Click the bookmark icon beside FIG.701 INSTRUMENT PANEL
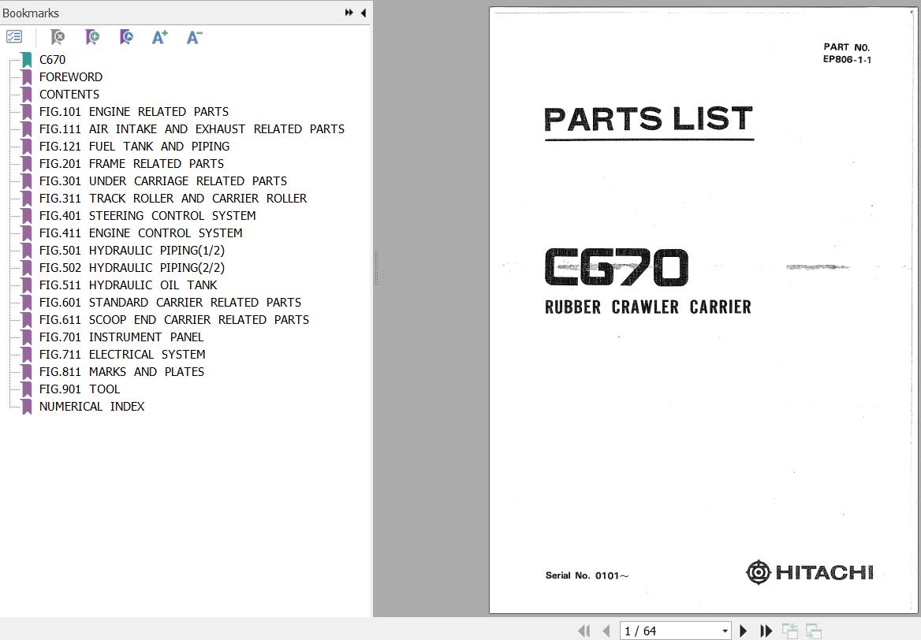This screenshot has height=640, width=921. pos(27,337)
